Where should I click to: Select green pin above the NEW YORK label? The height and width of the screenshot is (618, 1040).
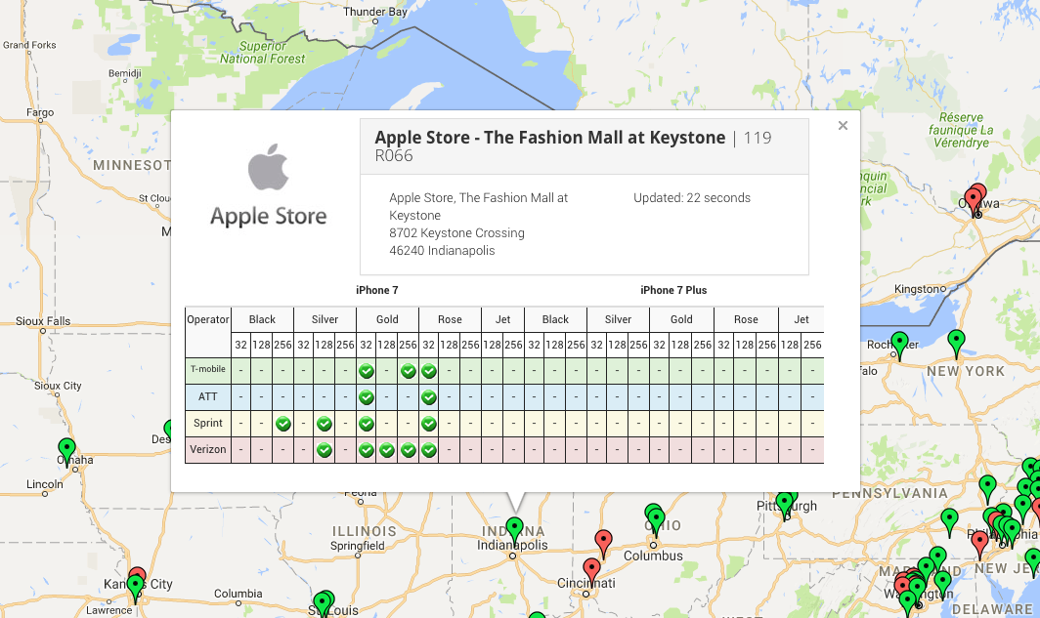pos(956,343)
